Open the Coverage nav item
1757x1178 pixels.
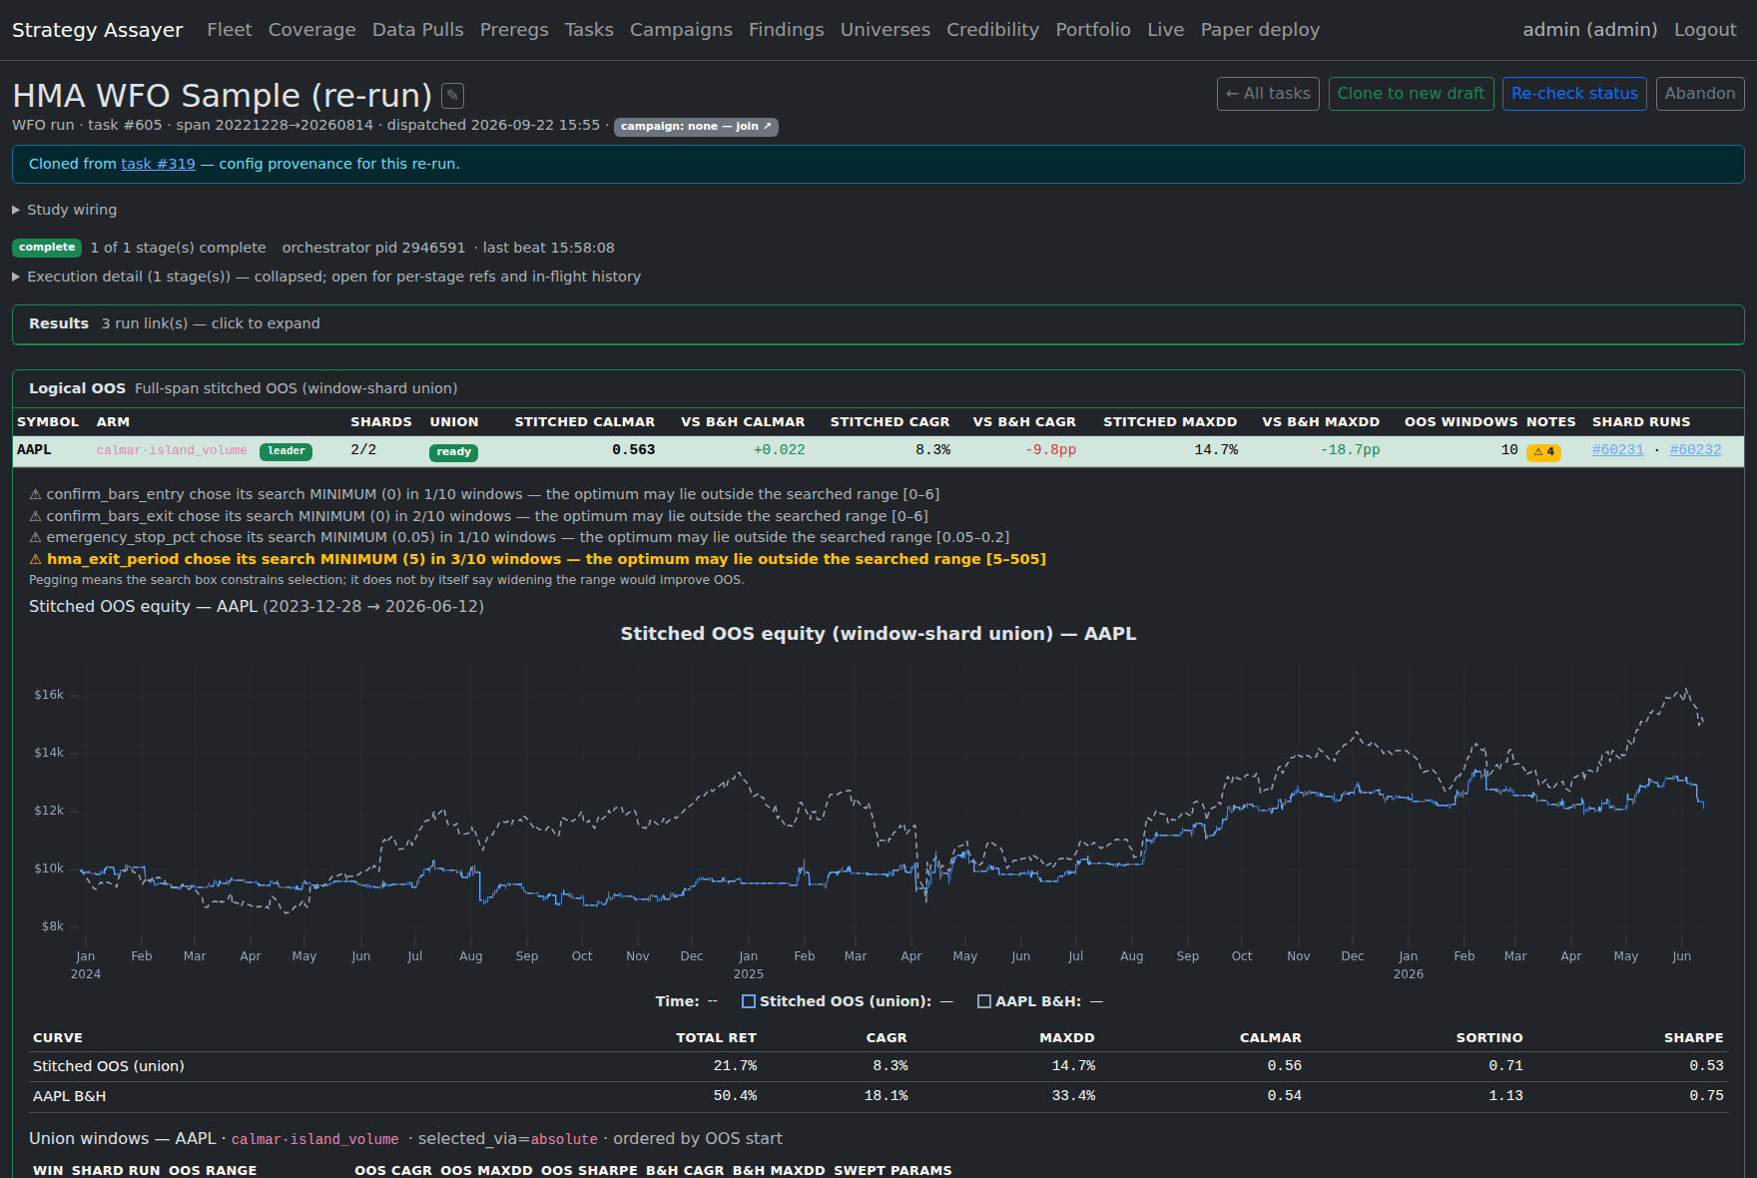pos(311,30)
